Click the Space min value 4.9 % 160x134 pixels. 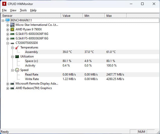tap(88, 61)
